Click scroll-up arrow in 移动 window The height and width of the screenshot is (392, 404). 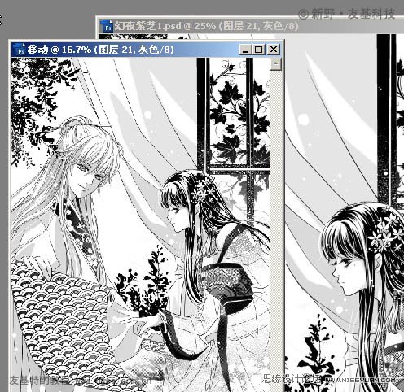[x=276, y=64]
